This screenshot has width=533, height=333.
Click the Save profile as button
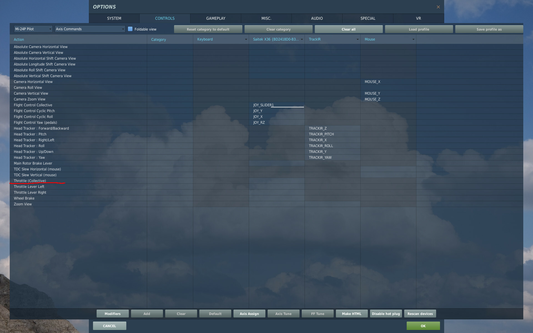click(x=489, y=29)
